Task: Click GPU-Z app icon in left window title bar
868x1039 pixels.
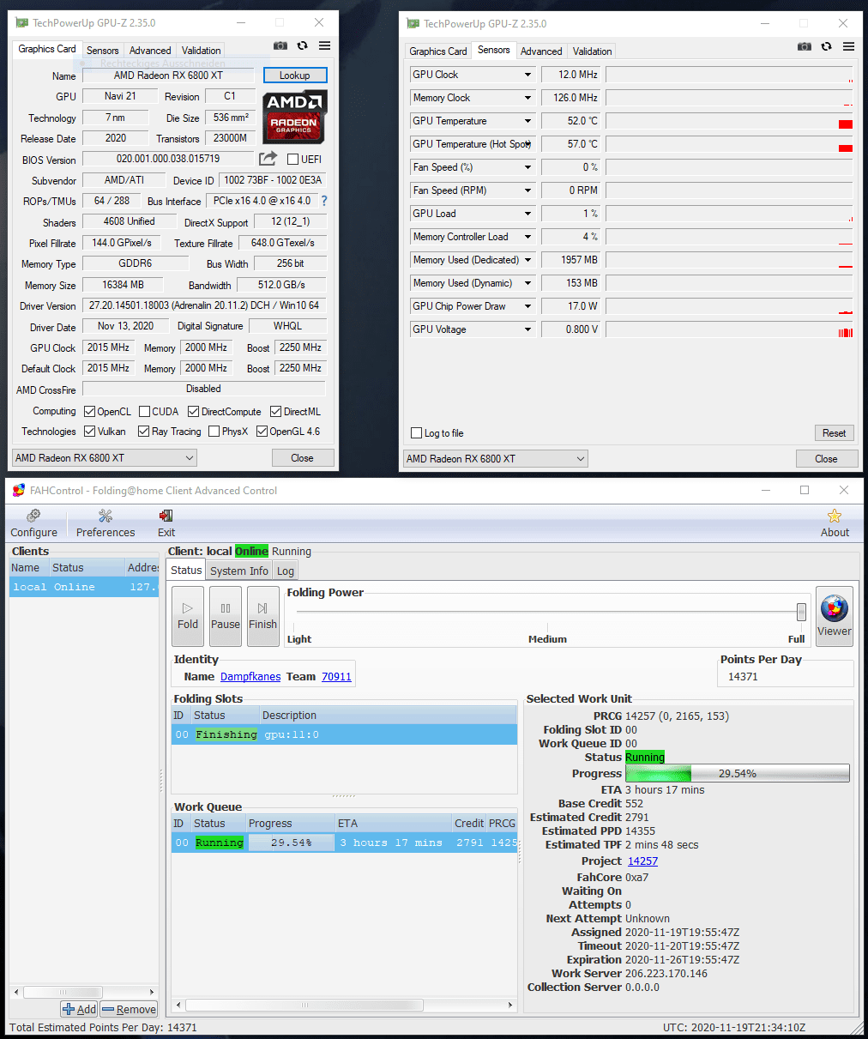Action: tap(21, 23)
